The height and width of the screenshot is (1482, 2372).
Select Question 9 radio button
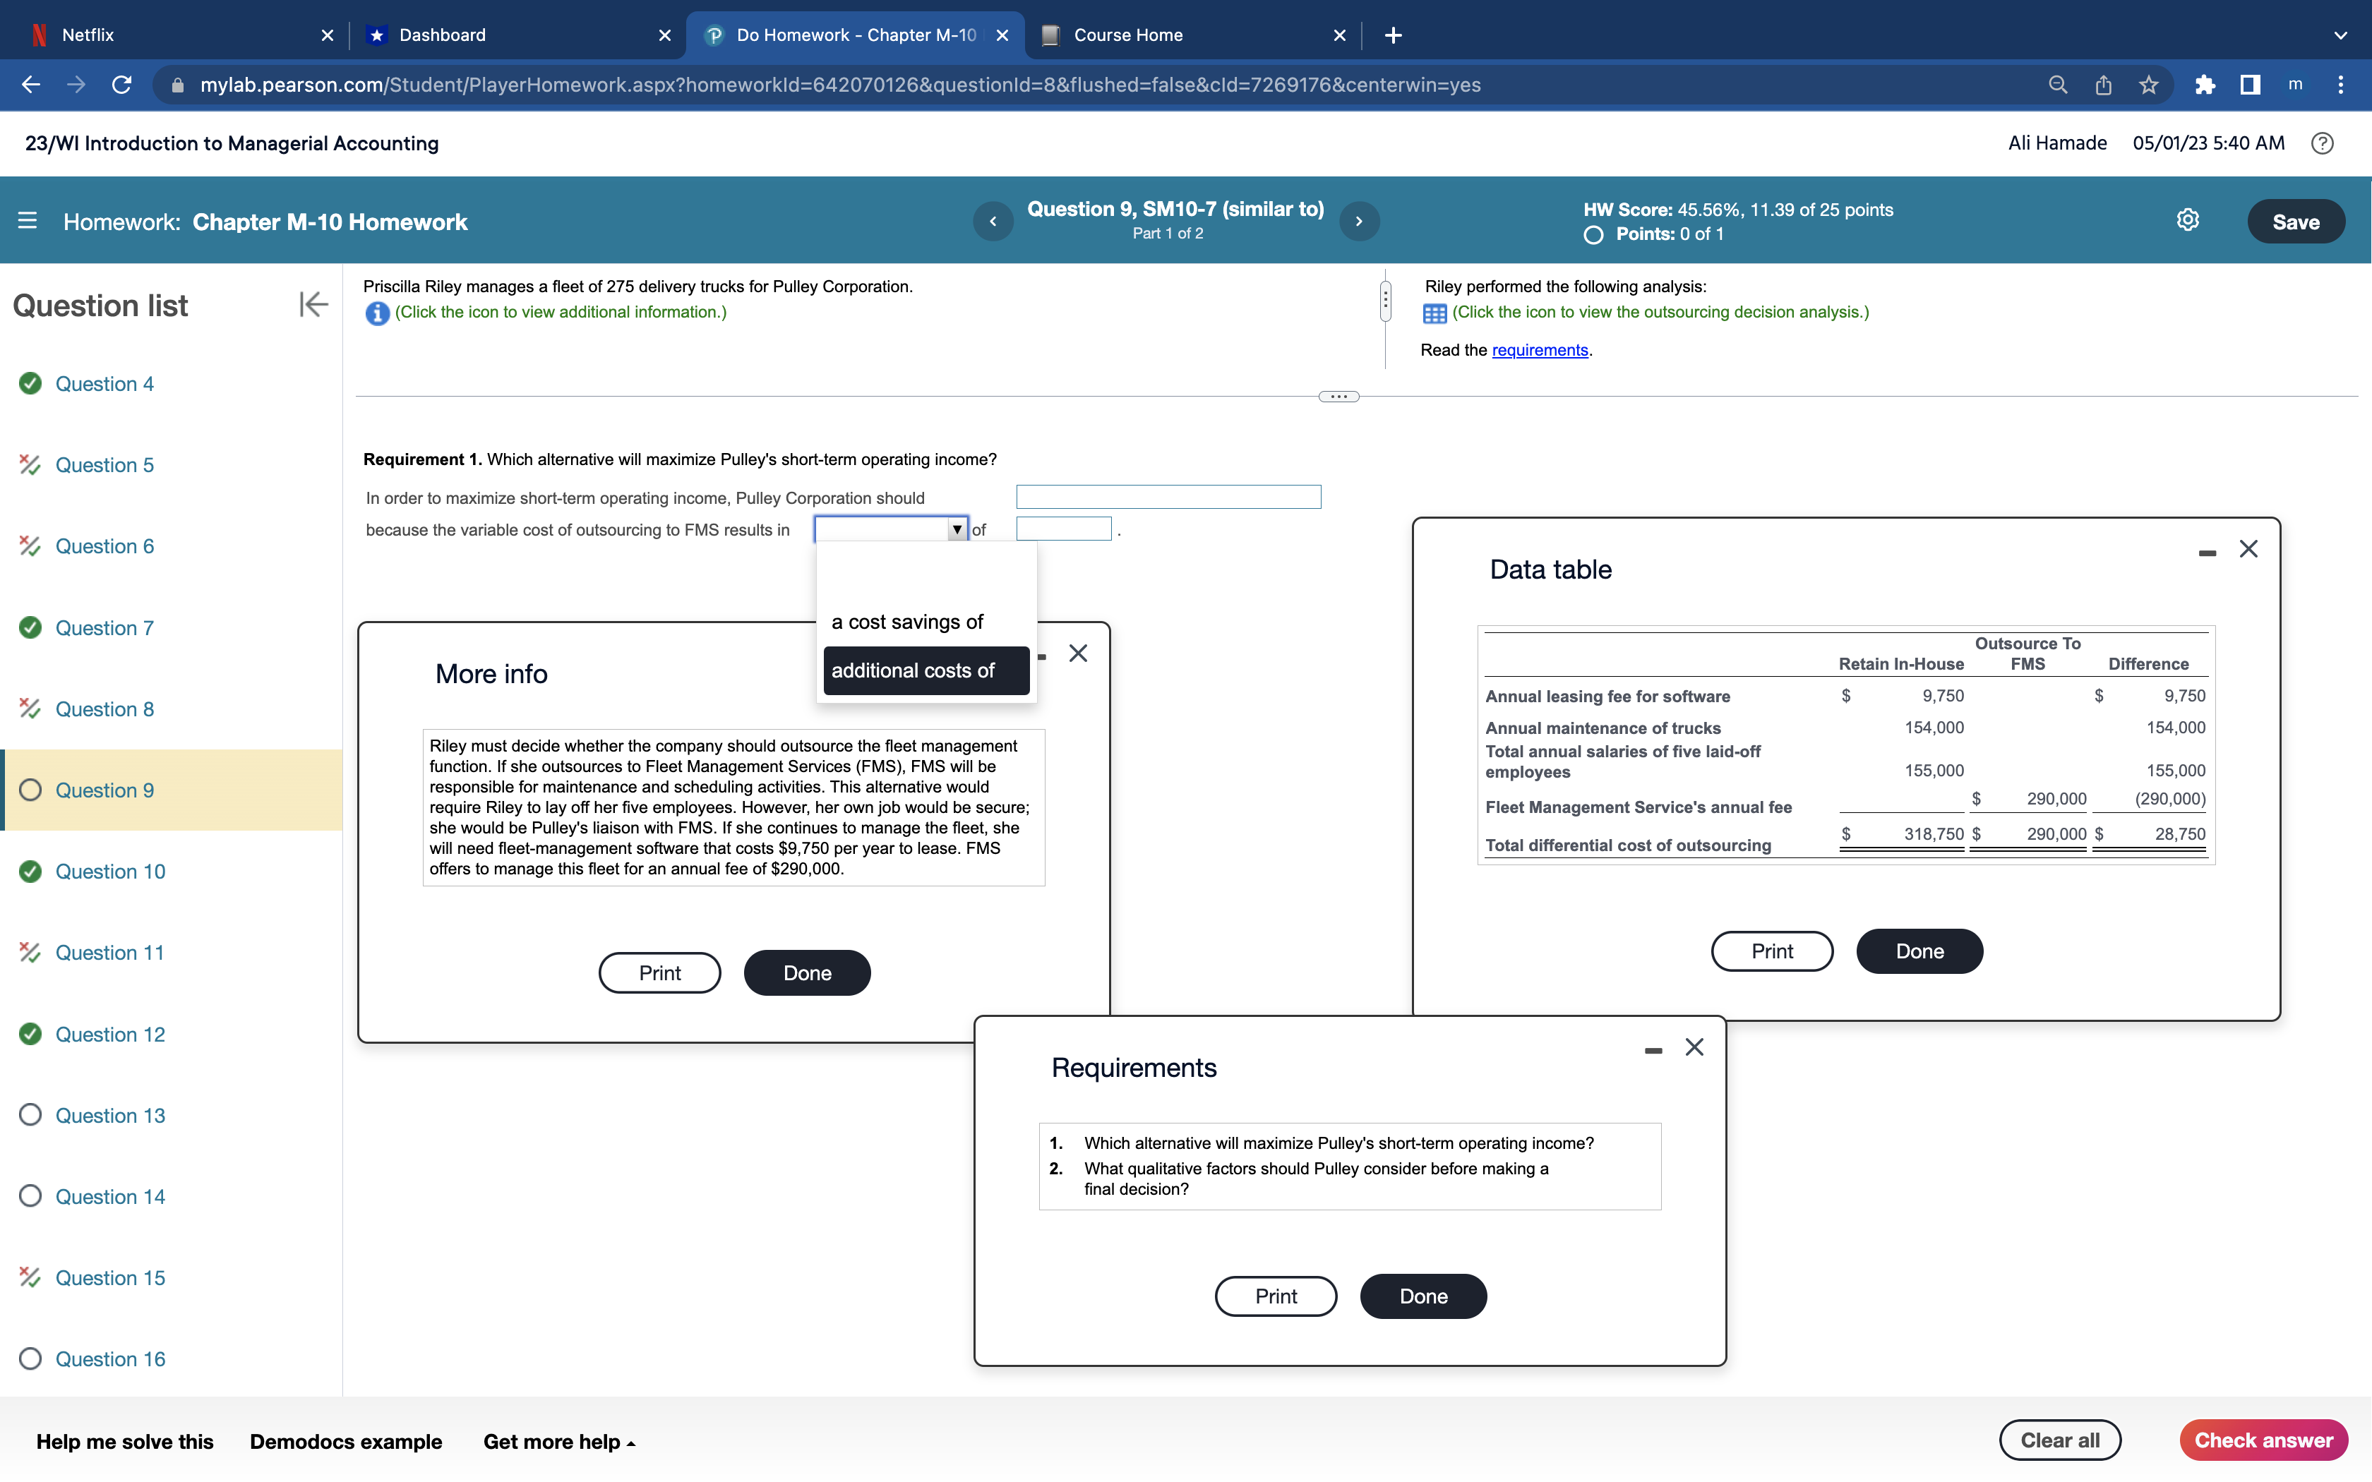[30, 790]
